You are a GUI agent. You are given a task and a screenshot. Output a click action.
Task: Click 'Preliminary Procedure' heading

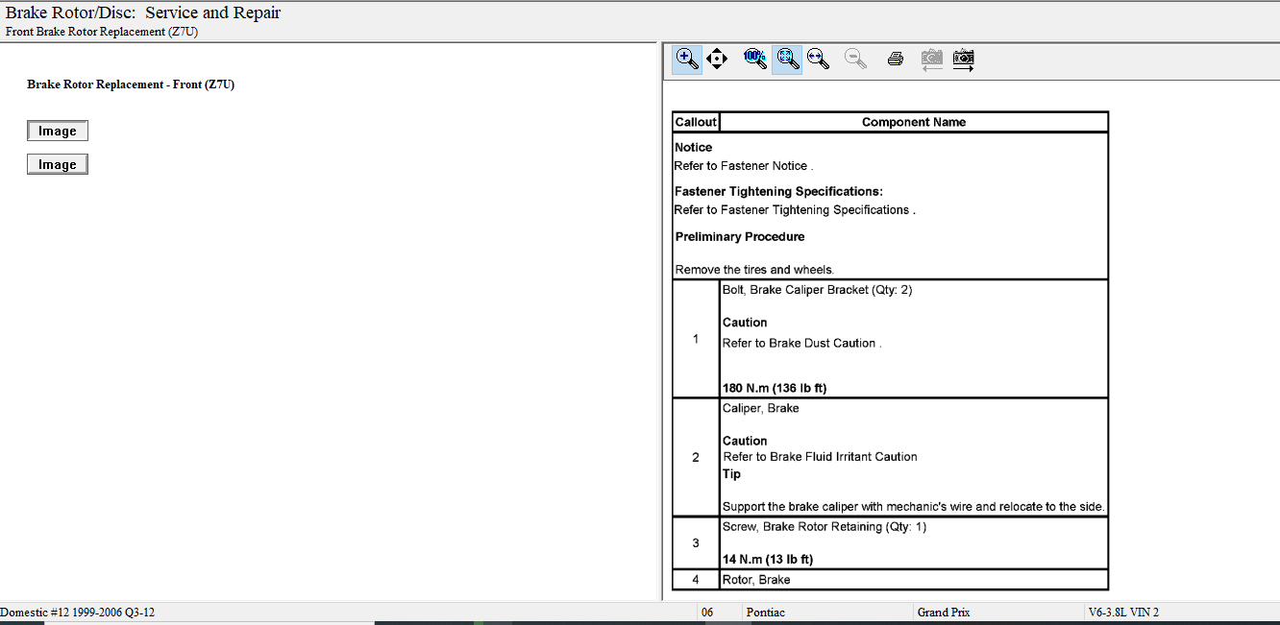tap(740, 237)
